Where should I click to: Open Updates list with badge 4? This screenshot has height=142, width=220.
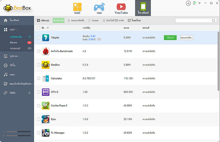point(17,42)
